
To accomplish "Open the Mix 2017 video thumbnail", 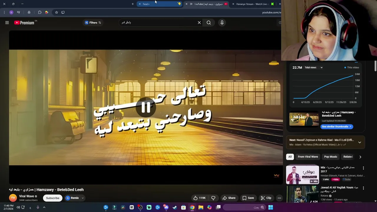I will pos(302,175).
